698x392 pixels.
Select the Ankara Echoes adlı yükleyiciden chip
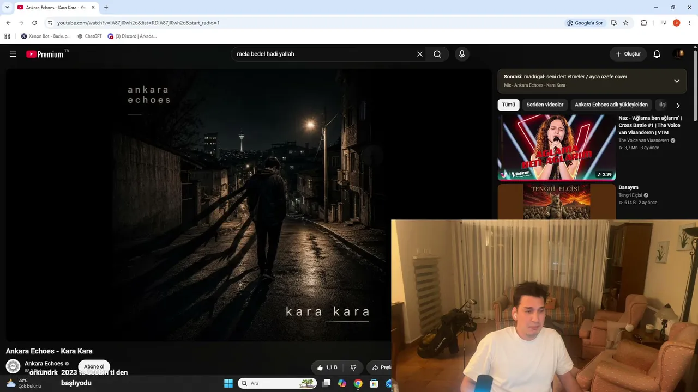click(x=611, y=105)
